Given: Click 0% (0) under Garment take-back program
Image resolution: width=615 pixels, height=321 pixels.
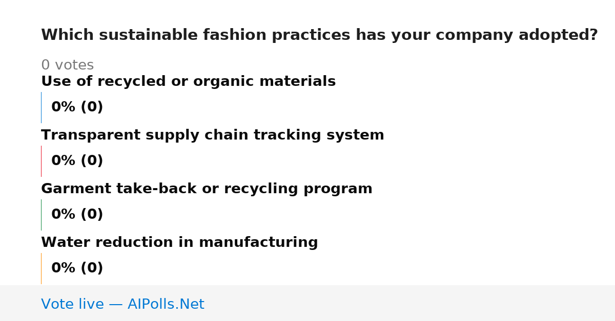Looking at the screenshot, I should point(77,215).
